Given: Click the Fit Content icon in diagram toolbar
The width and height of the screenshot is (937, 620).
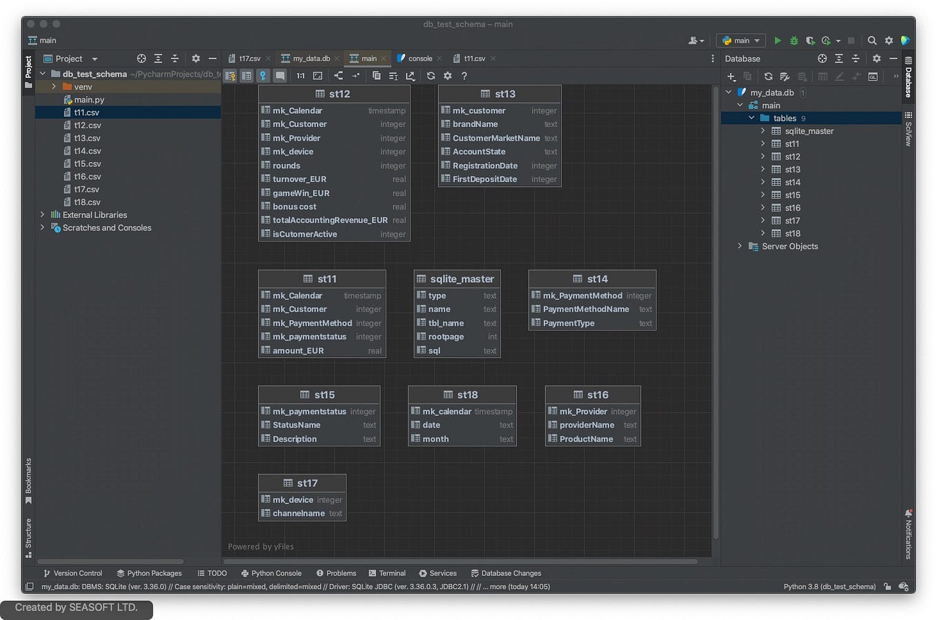Looking at the screenshot, I should (317, 76).
